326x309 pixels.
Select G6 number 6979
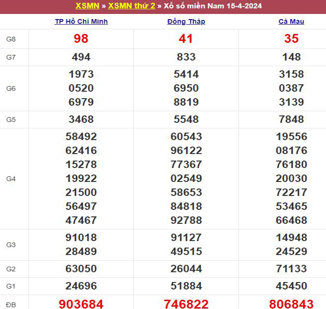click(81, 102)
